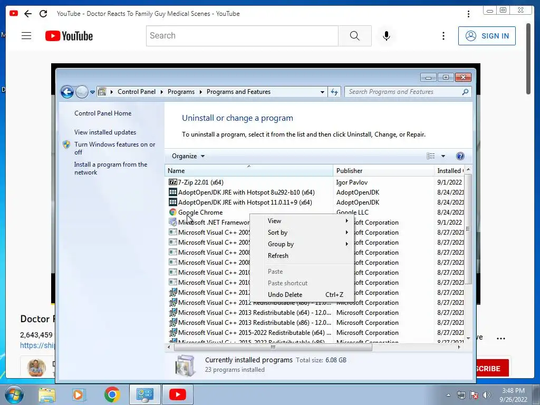Click the YouTube logo
This screenshot has height=405, width=540.
[69, 36]
